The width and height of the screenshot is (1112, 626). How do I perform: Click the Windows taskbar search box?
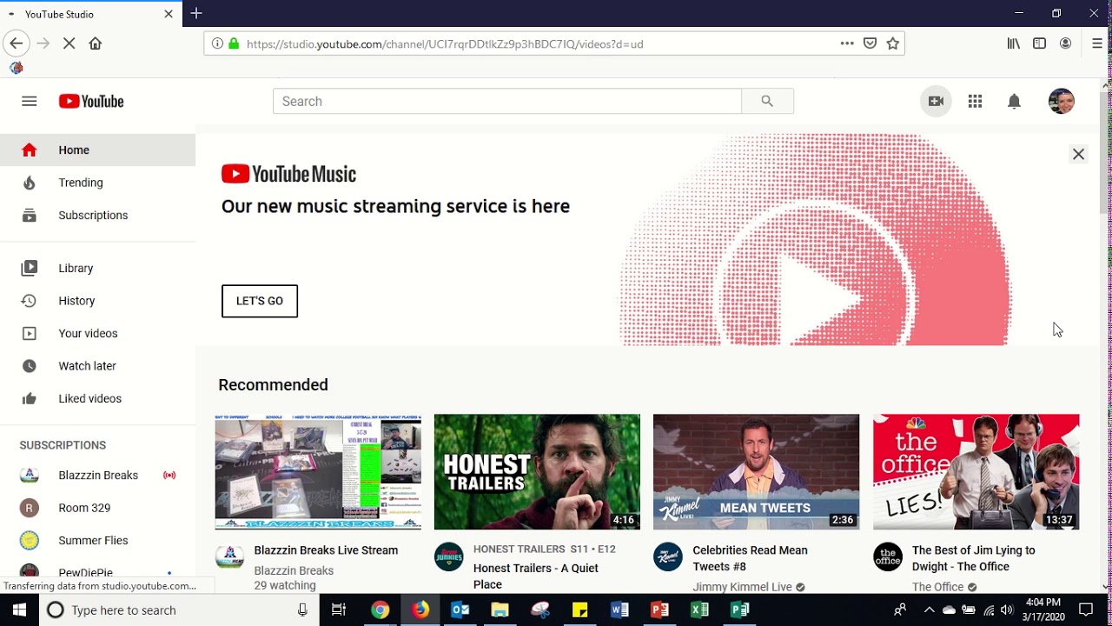[x=179, y=610]
